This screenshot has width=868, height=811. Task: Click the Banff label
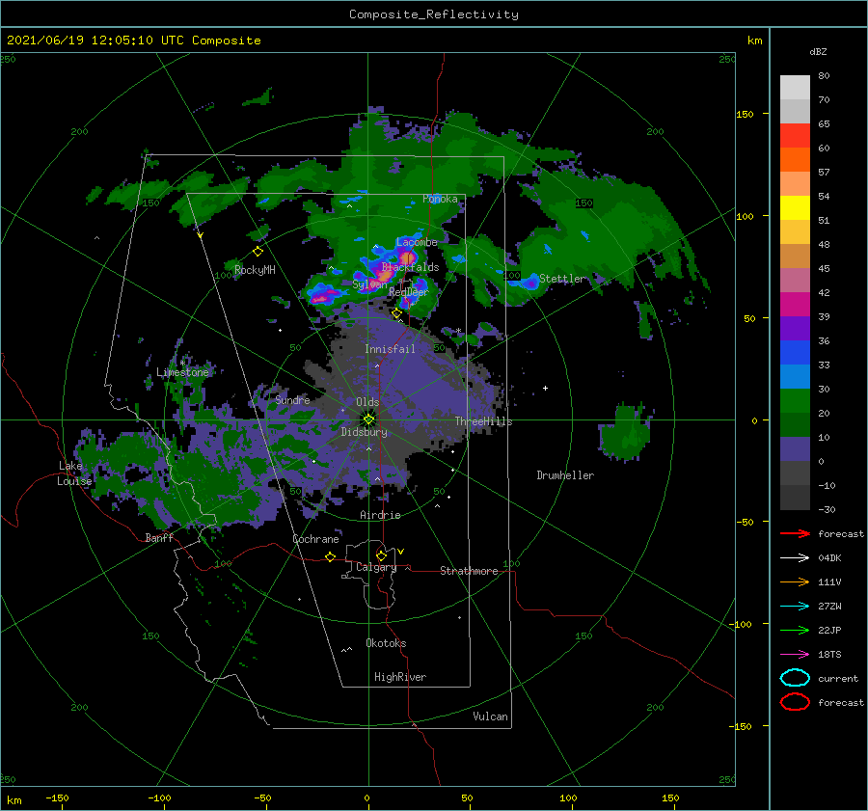[x=159, y=537]
